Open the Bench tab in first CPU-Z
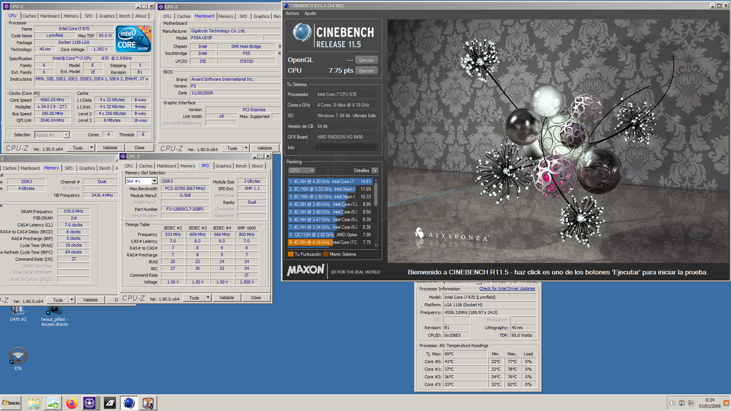The image size is (731, 411). coord(124,16)
